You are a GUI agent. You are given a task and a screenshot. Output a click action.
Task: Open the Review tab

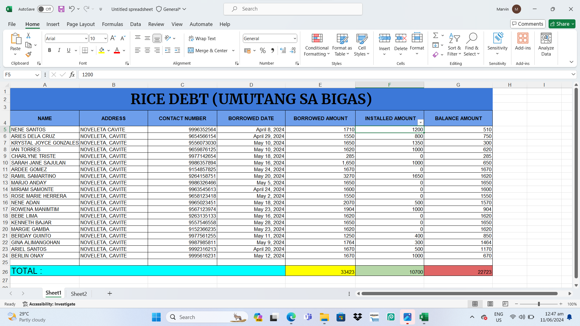point(156,24)
